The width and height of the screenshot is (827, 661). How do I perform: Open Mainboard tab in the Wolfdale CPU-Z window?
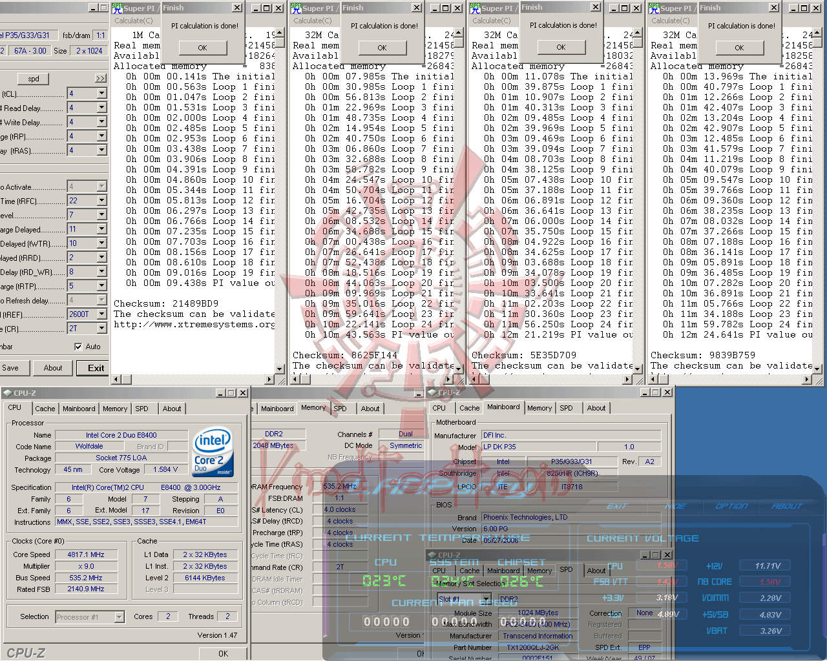79,409
